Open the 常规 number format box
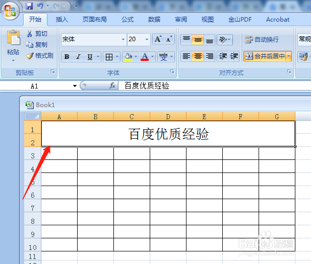311x264 pixels. pos(304,39)
